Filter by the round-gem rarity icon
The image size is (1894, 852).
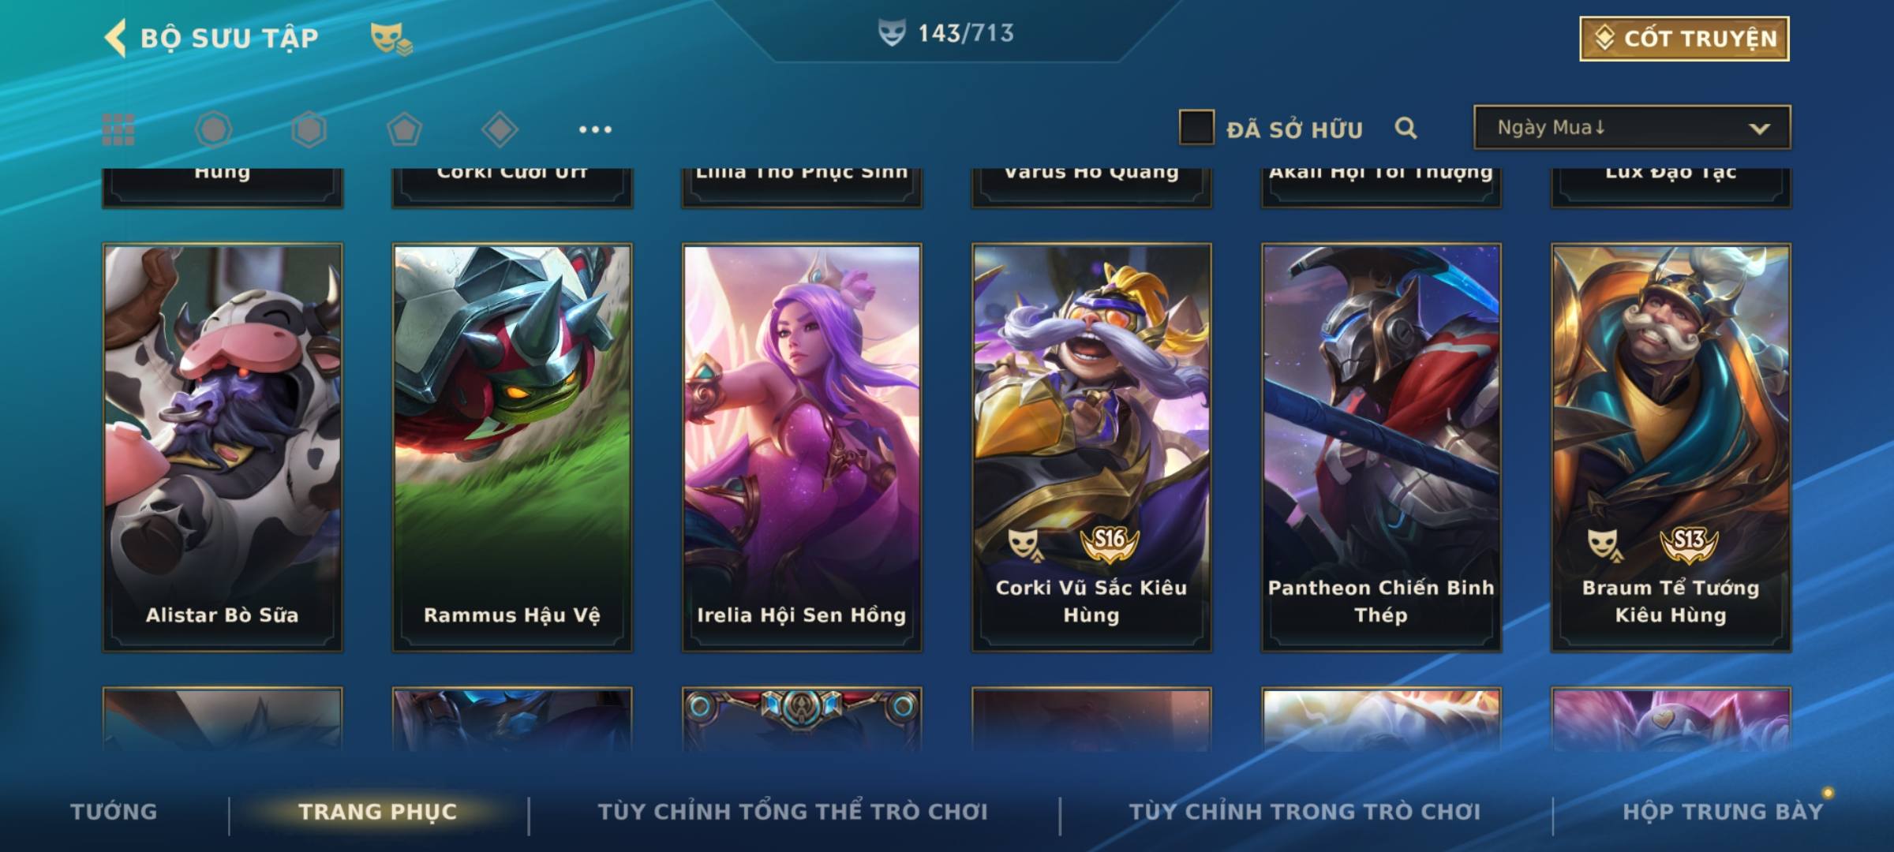214,129
